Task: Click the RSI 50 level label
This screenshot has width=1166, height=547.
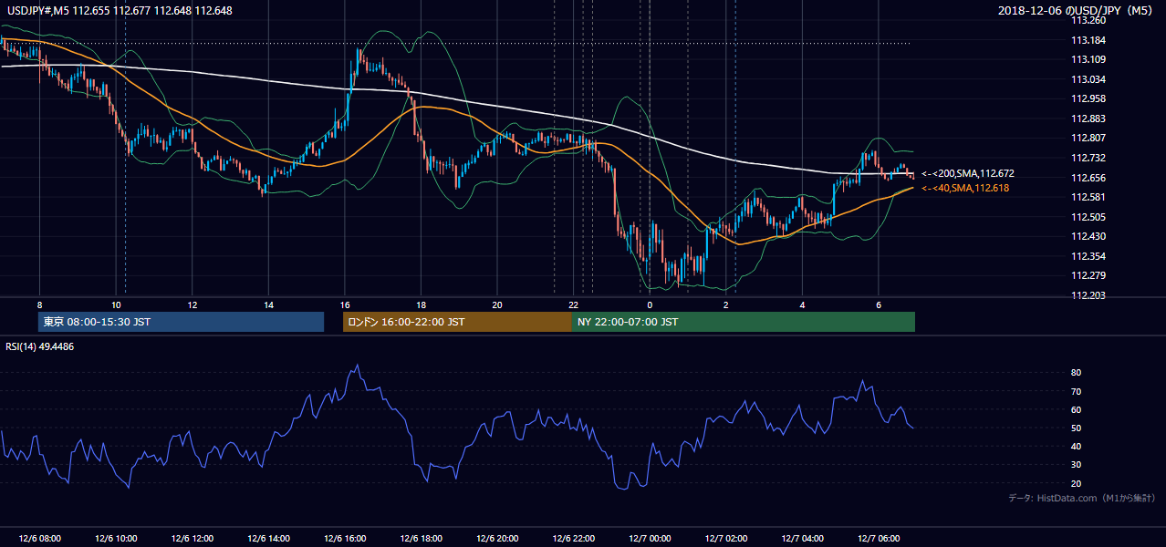Action: click(x=1076, y=428)
